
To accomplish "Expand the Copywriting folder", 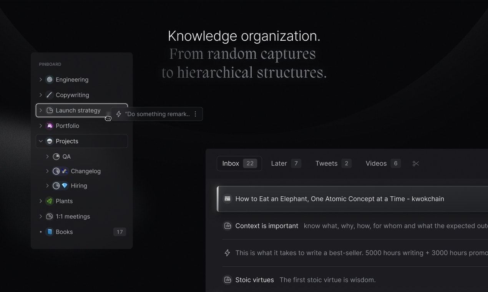I will [41, 95].
